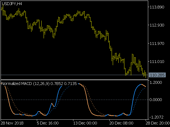The height and width of the screenshot is (127, 170).
Task: Click the current price tag 110.285
Action: tap(157, 75)
